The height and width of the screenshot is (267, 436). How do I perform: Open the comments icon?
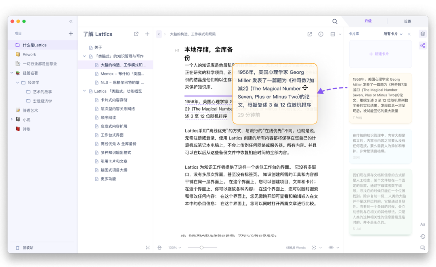(423, 248)
